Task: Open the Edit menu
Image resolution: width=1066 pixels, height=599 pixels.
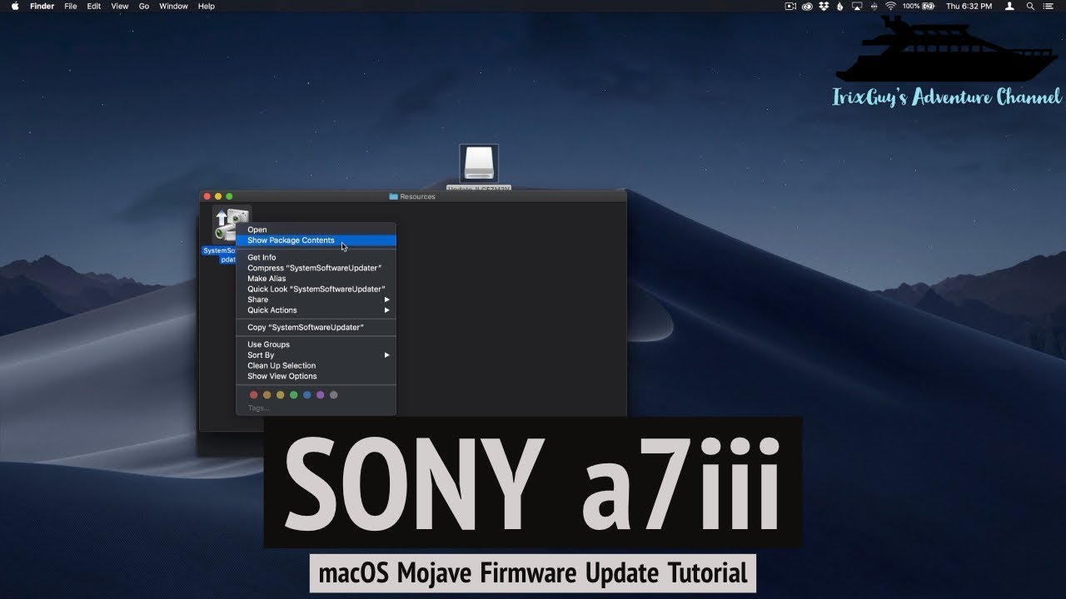Action: 94,6
